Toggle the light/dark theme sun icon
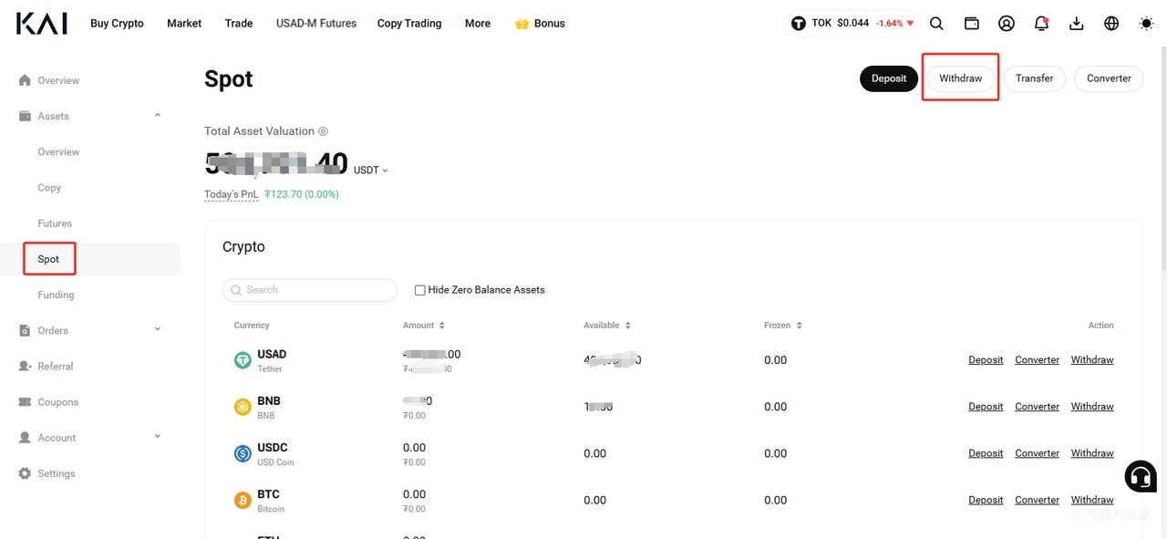1167x539 pixels. [1147, 24]
